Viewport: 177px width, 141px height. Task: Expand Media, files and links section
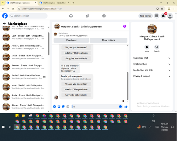pyautogui.click(x=152, y=70)
